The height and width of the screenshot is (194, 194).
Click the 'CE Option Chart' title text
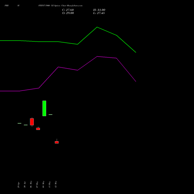pyautogui.click(x=59, y=6)
